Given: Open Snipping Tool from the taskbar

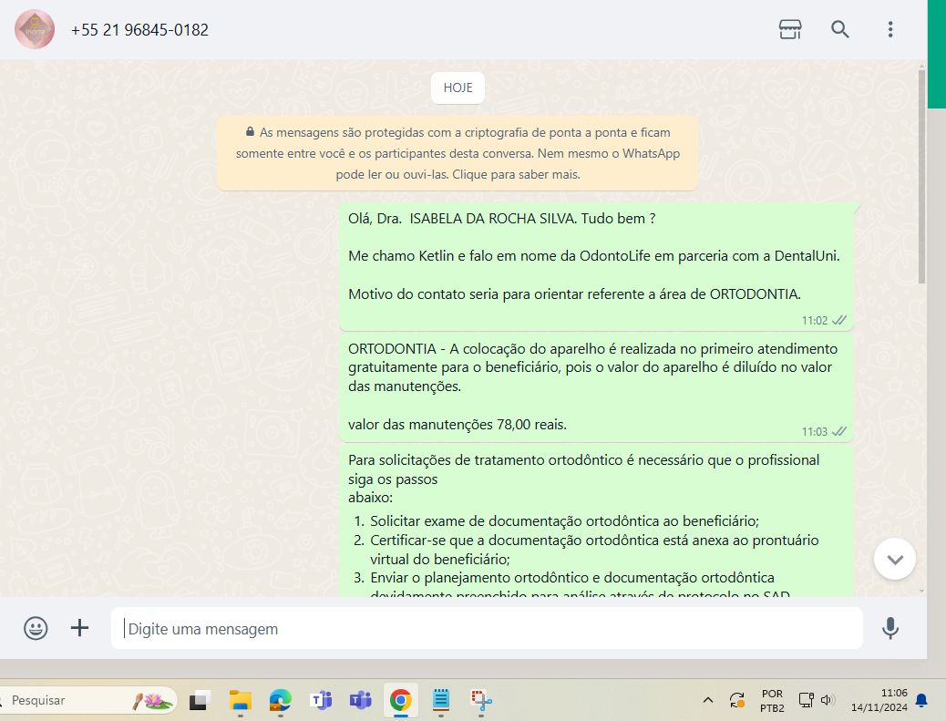Looking at the screenshot, I should pos(481,700).
